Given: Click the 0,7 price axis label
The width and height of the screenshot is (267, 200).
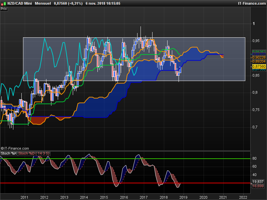Looking at the screenshot, I should coord(255,127).
